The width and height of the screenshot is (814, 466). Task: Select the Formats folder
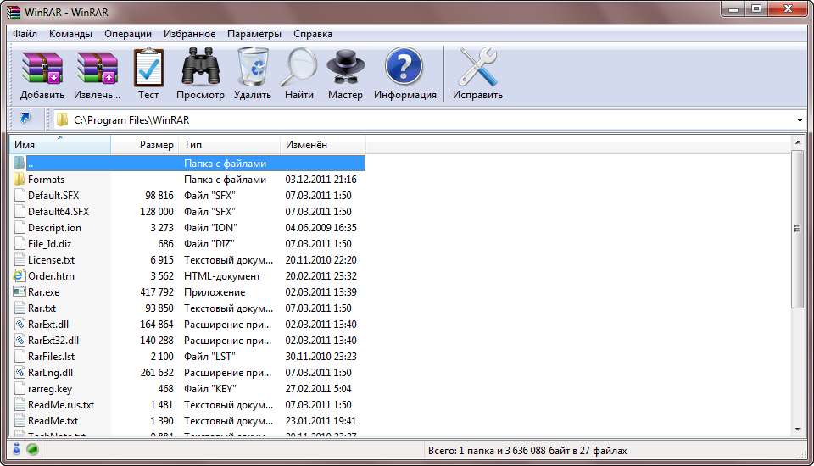[46, 180]
